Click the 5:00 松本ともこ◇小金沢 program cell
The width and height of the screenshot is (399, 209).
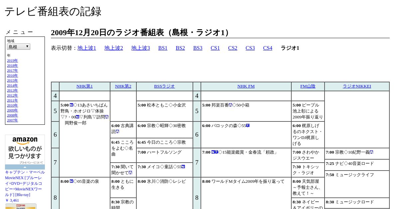click(x=165, y=111)
